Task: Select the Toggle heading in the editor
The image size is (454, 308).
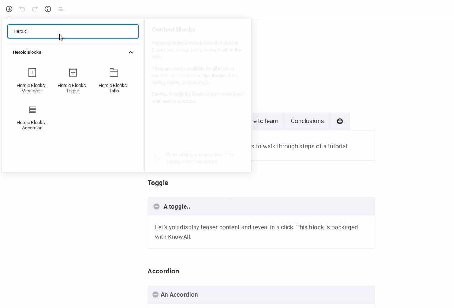Action: (x=158, y=183)
